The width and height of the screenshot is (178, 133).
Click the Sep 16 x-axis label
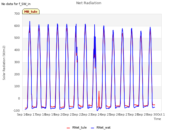pos(22,114)
